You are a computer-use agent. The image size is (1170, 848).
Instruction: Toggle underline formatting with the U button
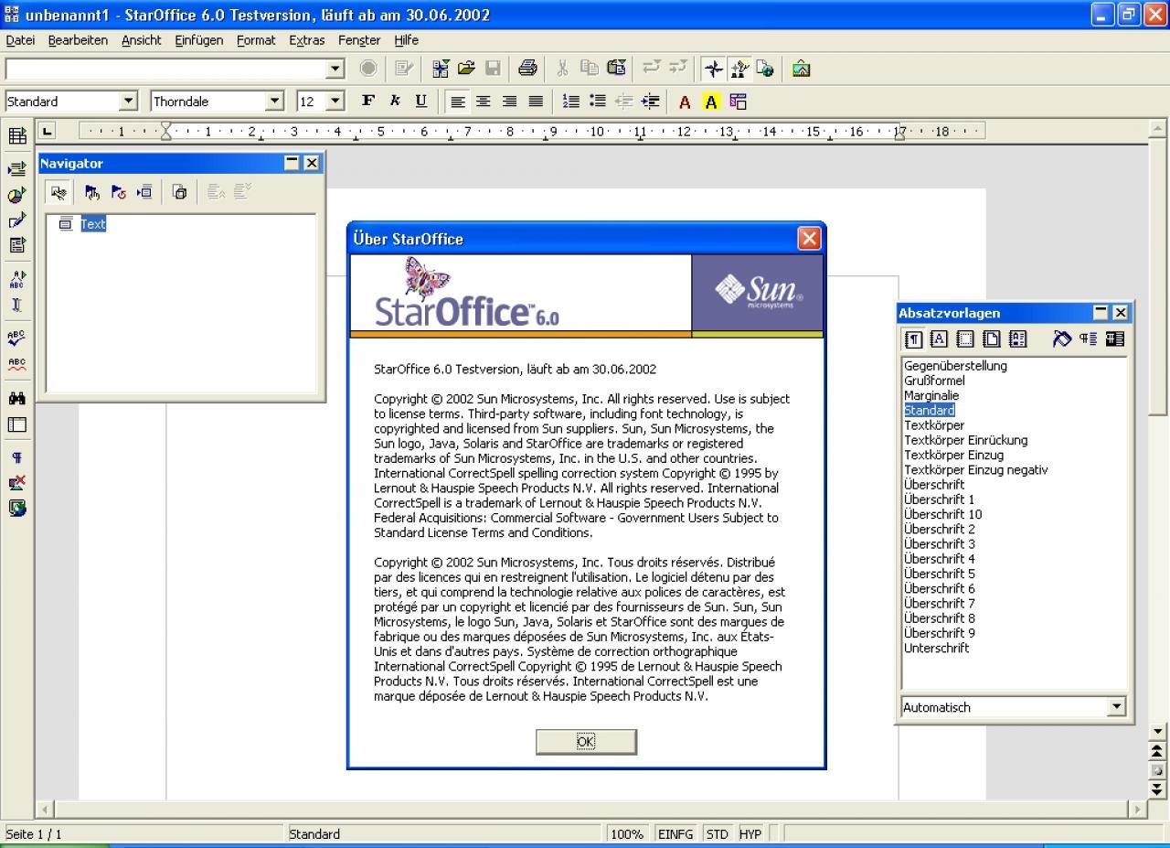[x=420, y=101]
